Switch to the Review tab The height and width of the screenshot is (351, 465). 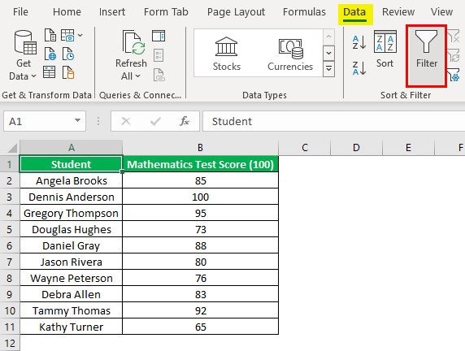pos(398,12)
